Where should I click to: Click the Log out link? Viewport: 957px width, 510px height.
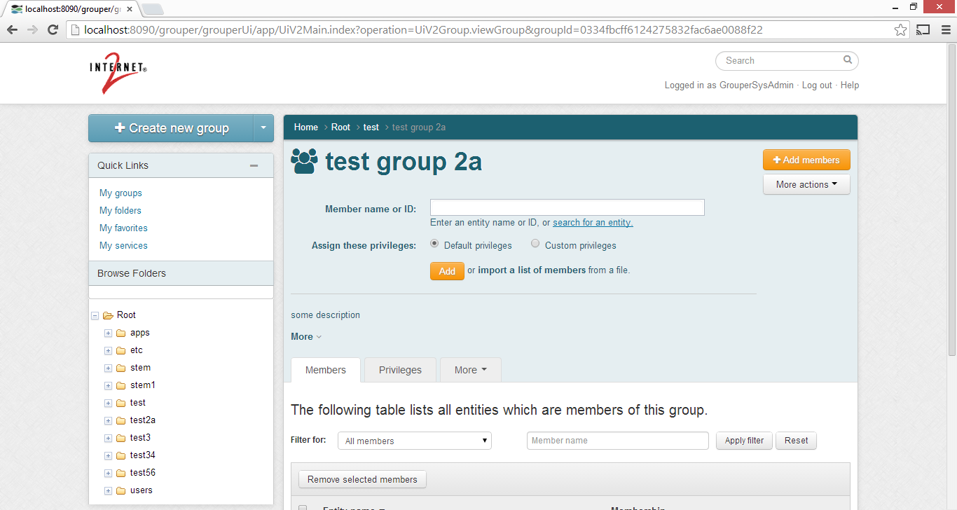(x=817, y=85)
